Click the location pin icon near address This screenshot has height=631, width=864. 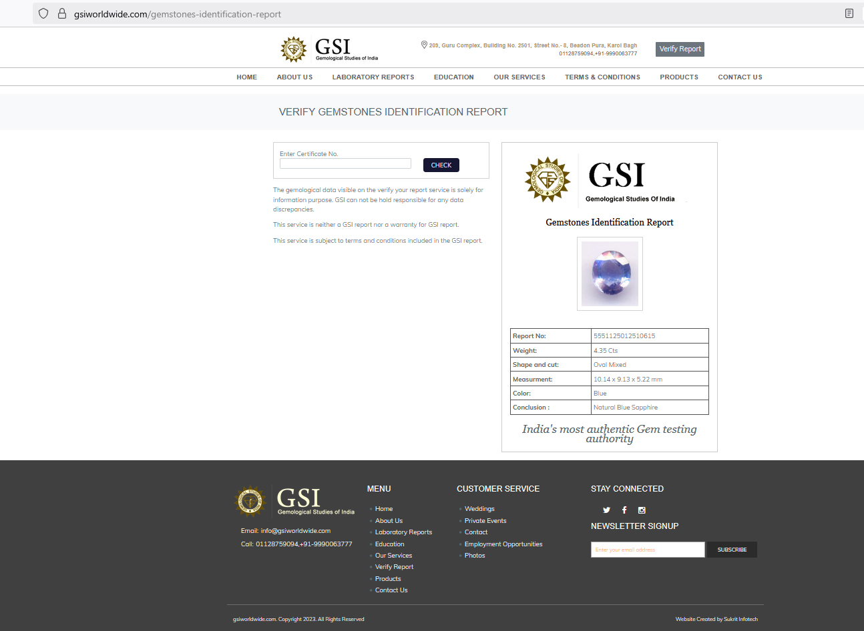point(424,45)
